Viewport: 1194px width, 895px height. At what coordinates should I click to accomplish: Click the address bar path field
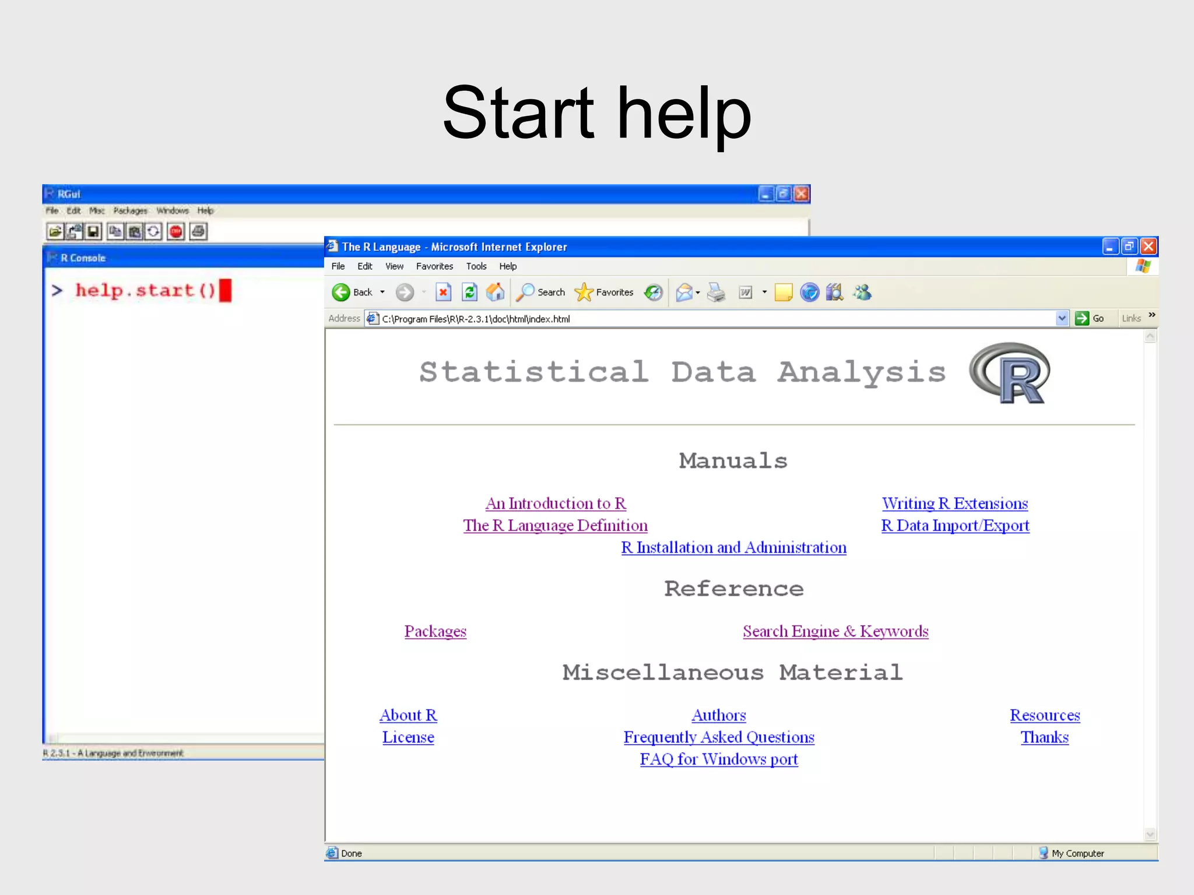[x=717, y=319]
